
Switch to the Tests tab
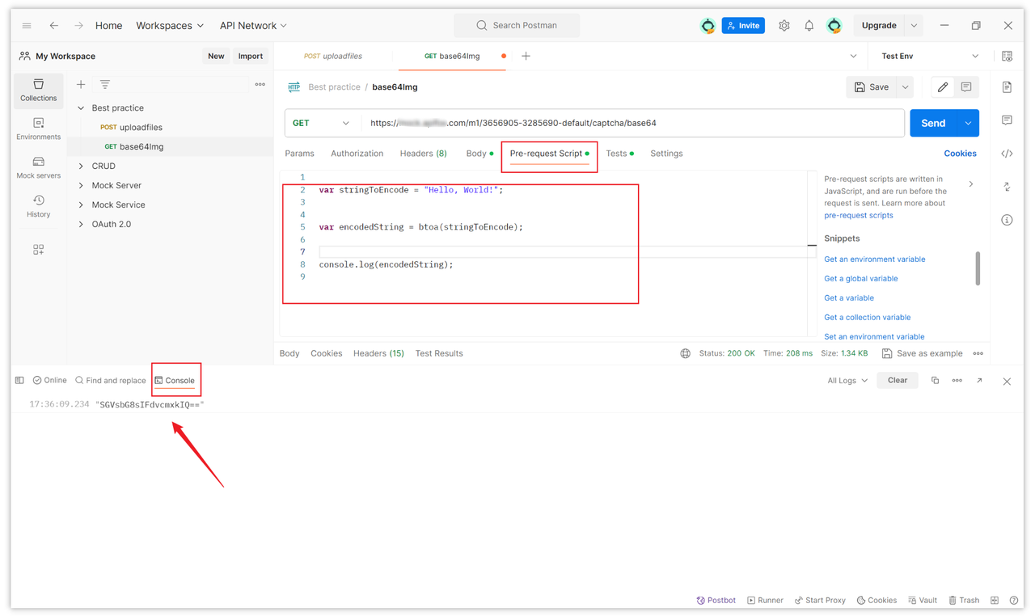coord(619,153)
